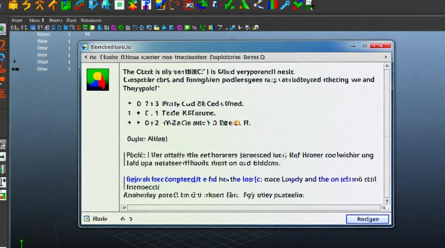
Task: Click the first orange icon in the top toolbar
Action: point(13,5)
